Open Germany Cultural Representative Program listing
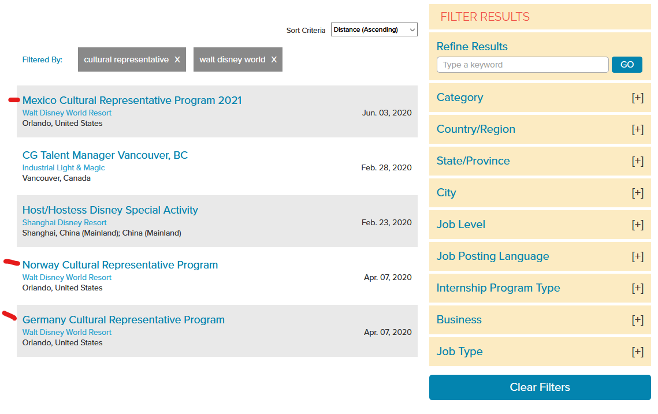658x414 pixels. [124, 320]
